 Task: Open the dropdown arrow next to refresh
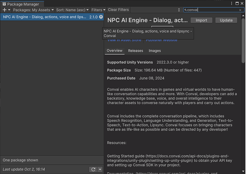click(100, 169)
